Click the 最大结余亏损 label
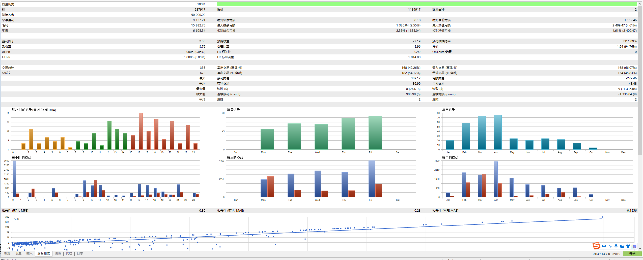Screen dimensions: 643x260 point(226,25)
